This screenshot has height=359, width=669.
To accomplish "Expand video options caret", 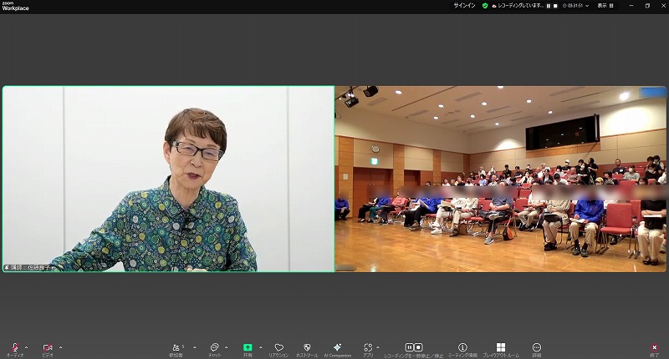I will point(60,346).
